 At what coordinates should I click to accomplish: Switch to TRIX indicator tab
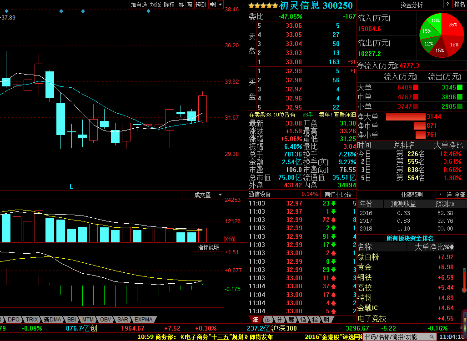coord(31,320)
